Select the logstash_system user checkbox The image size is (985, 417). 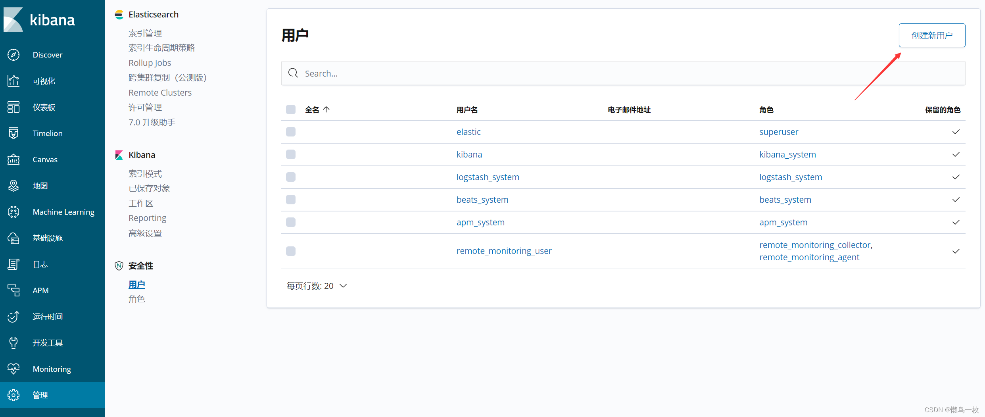click(291, 177)
